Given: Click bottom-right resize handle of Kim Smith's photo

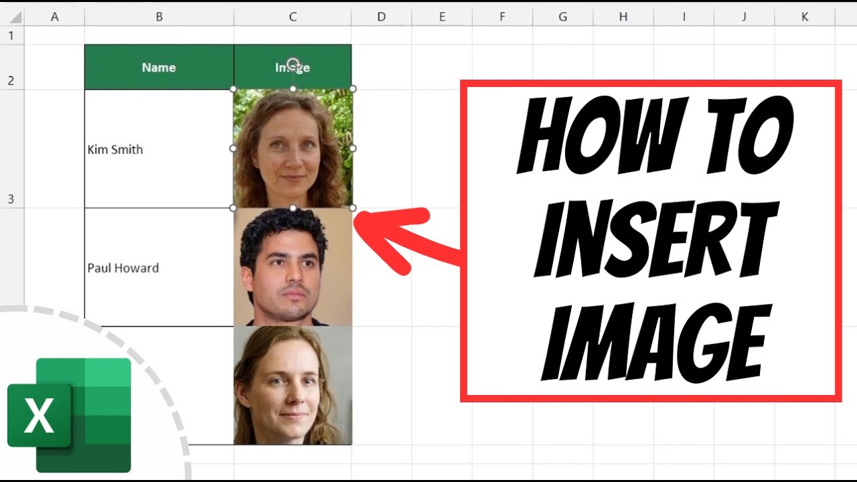Looking at the screenshot, I should click(353, 208).
